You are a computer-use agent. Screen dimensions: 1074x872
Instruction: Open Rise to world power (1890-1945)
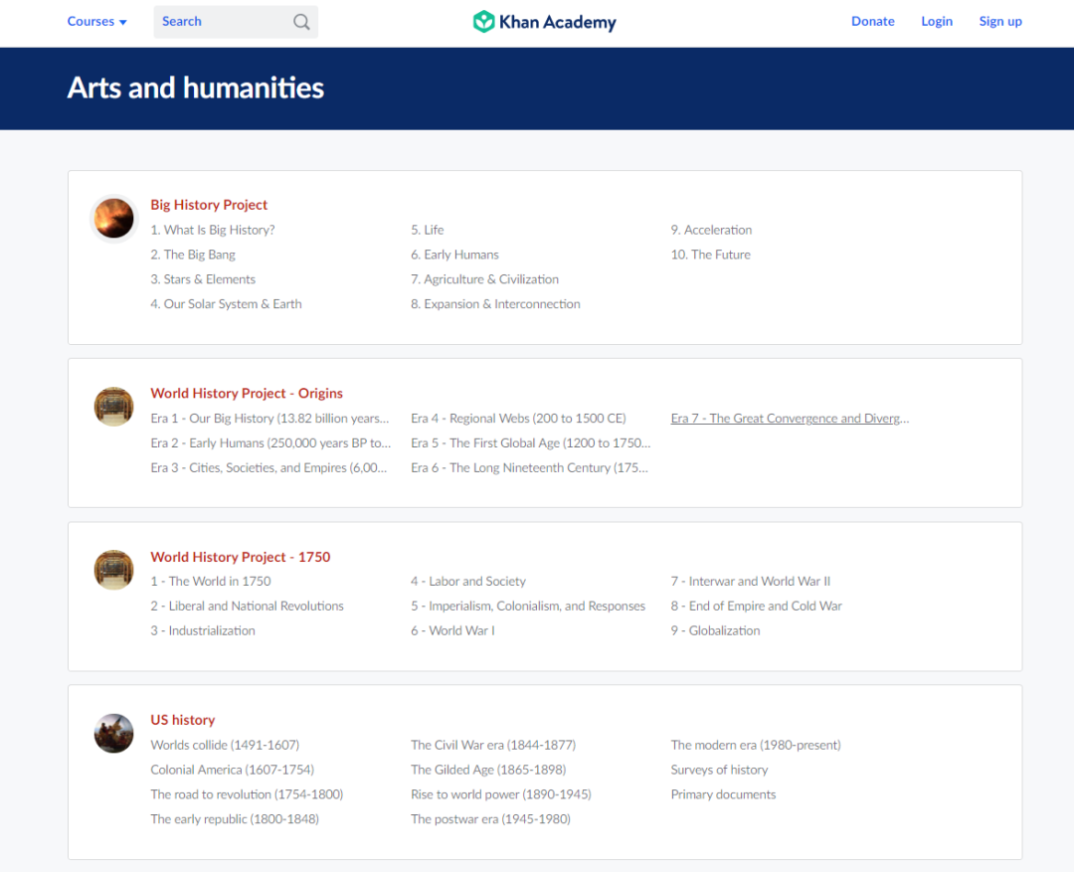tap(500, 794)
